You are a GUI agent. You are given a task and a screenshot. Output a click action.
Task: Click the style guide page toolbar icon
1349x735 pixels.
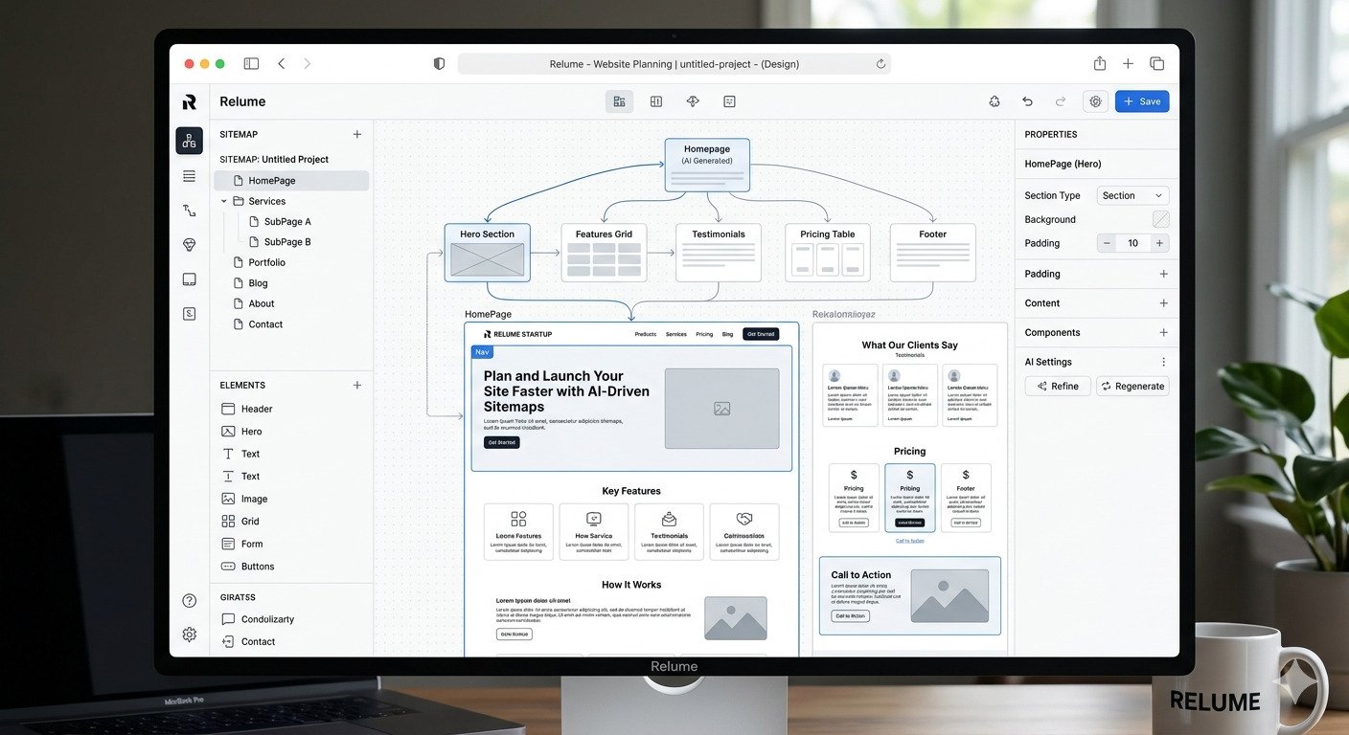click(729, 101)
